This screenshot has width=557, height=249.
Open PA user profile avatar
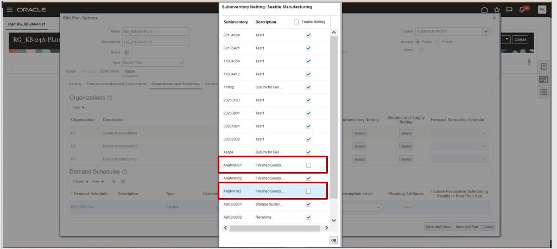pyautogui.click(x=542, y=10)
